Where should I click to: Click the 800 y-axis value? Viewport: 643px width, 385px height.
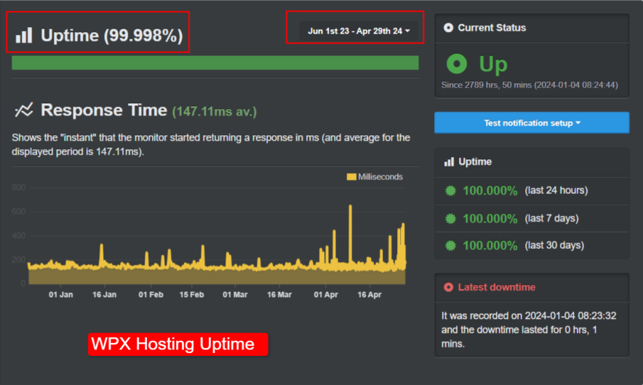point(18,187)
